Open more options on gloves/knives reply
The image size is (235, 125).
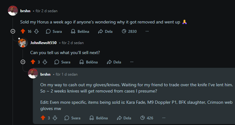[163, 118]
